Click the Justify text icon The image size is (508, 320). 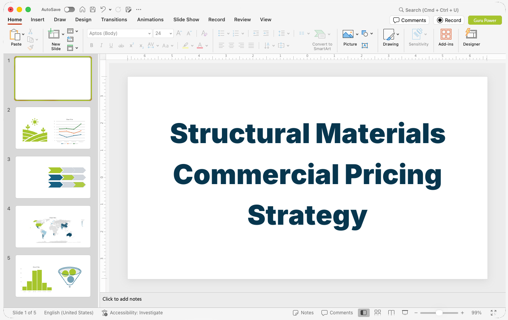(251, 46)
